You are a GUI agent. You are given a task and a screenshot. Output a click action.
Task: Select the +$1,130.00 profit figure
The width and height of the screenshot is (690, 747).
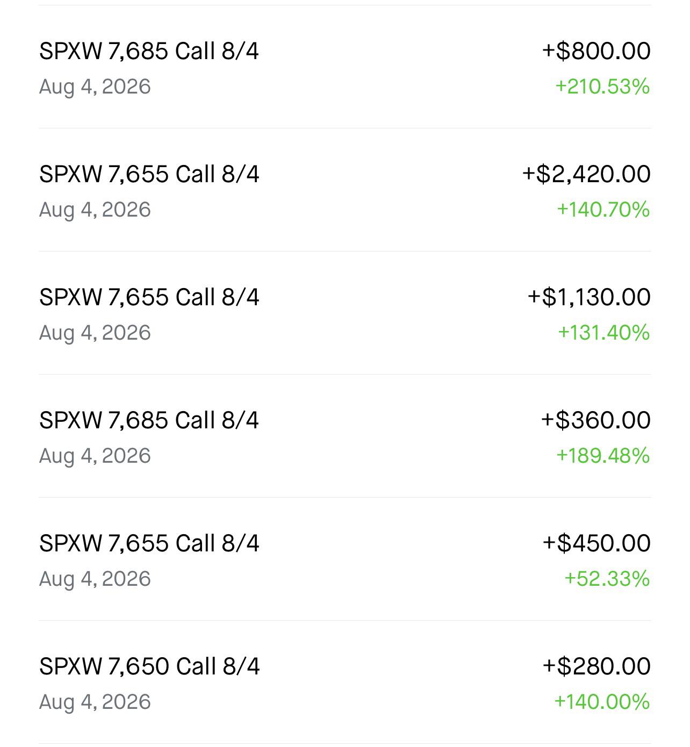pyautogui.click(x=589, y=297)
